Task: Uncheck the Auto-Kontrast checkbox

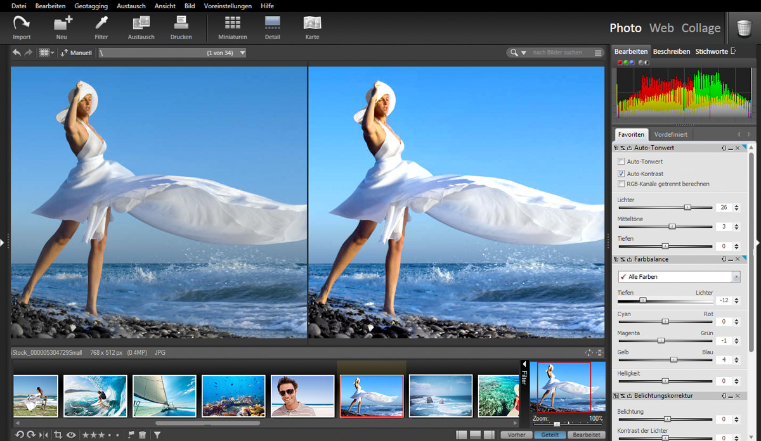Action: (x=621, y=173)
